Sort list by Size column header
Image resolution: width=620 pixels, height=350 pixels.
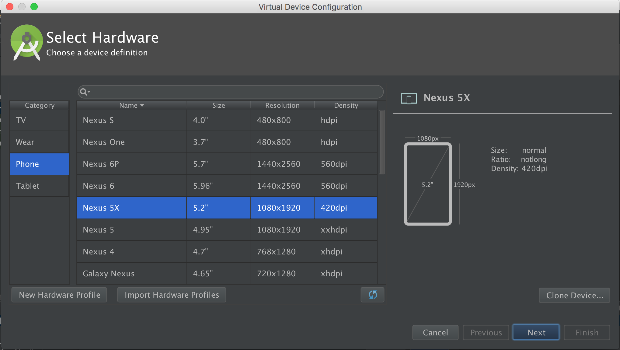(218, 105)
